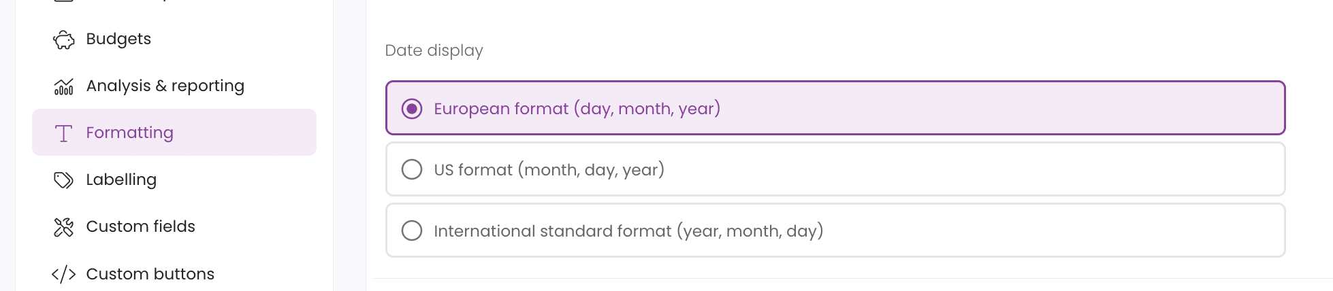Screen dimensions: 1333x291
Task: Click the Date display heading
Action: (434, 50)
